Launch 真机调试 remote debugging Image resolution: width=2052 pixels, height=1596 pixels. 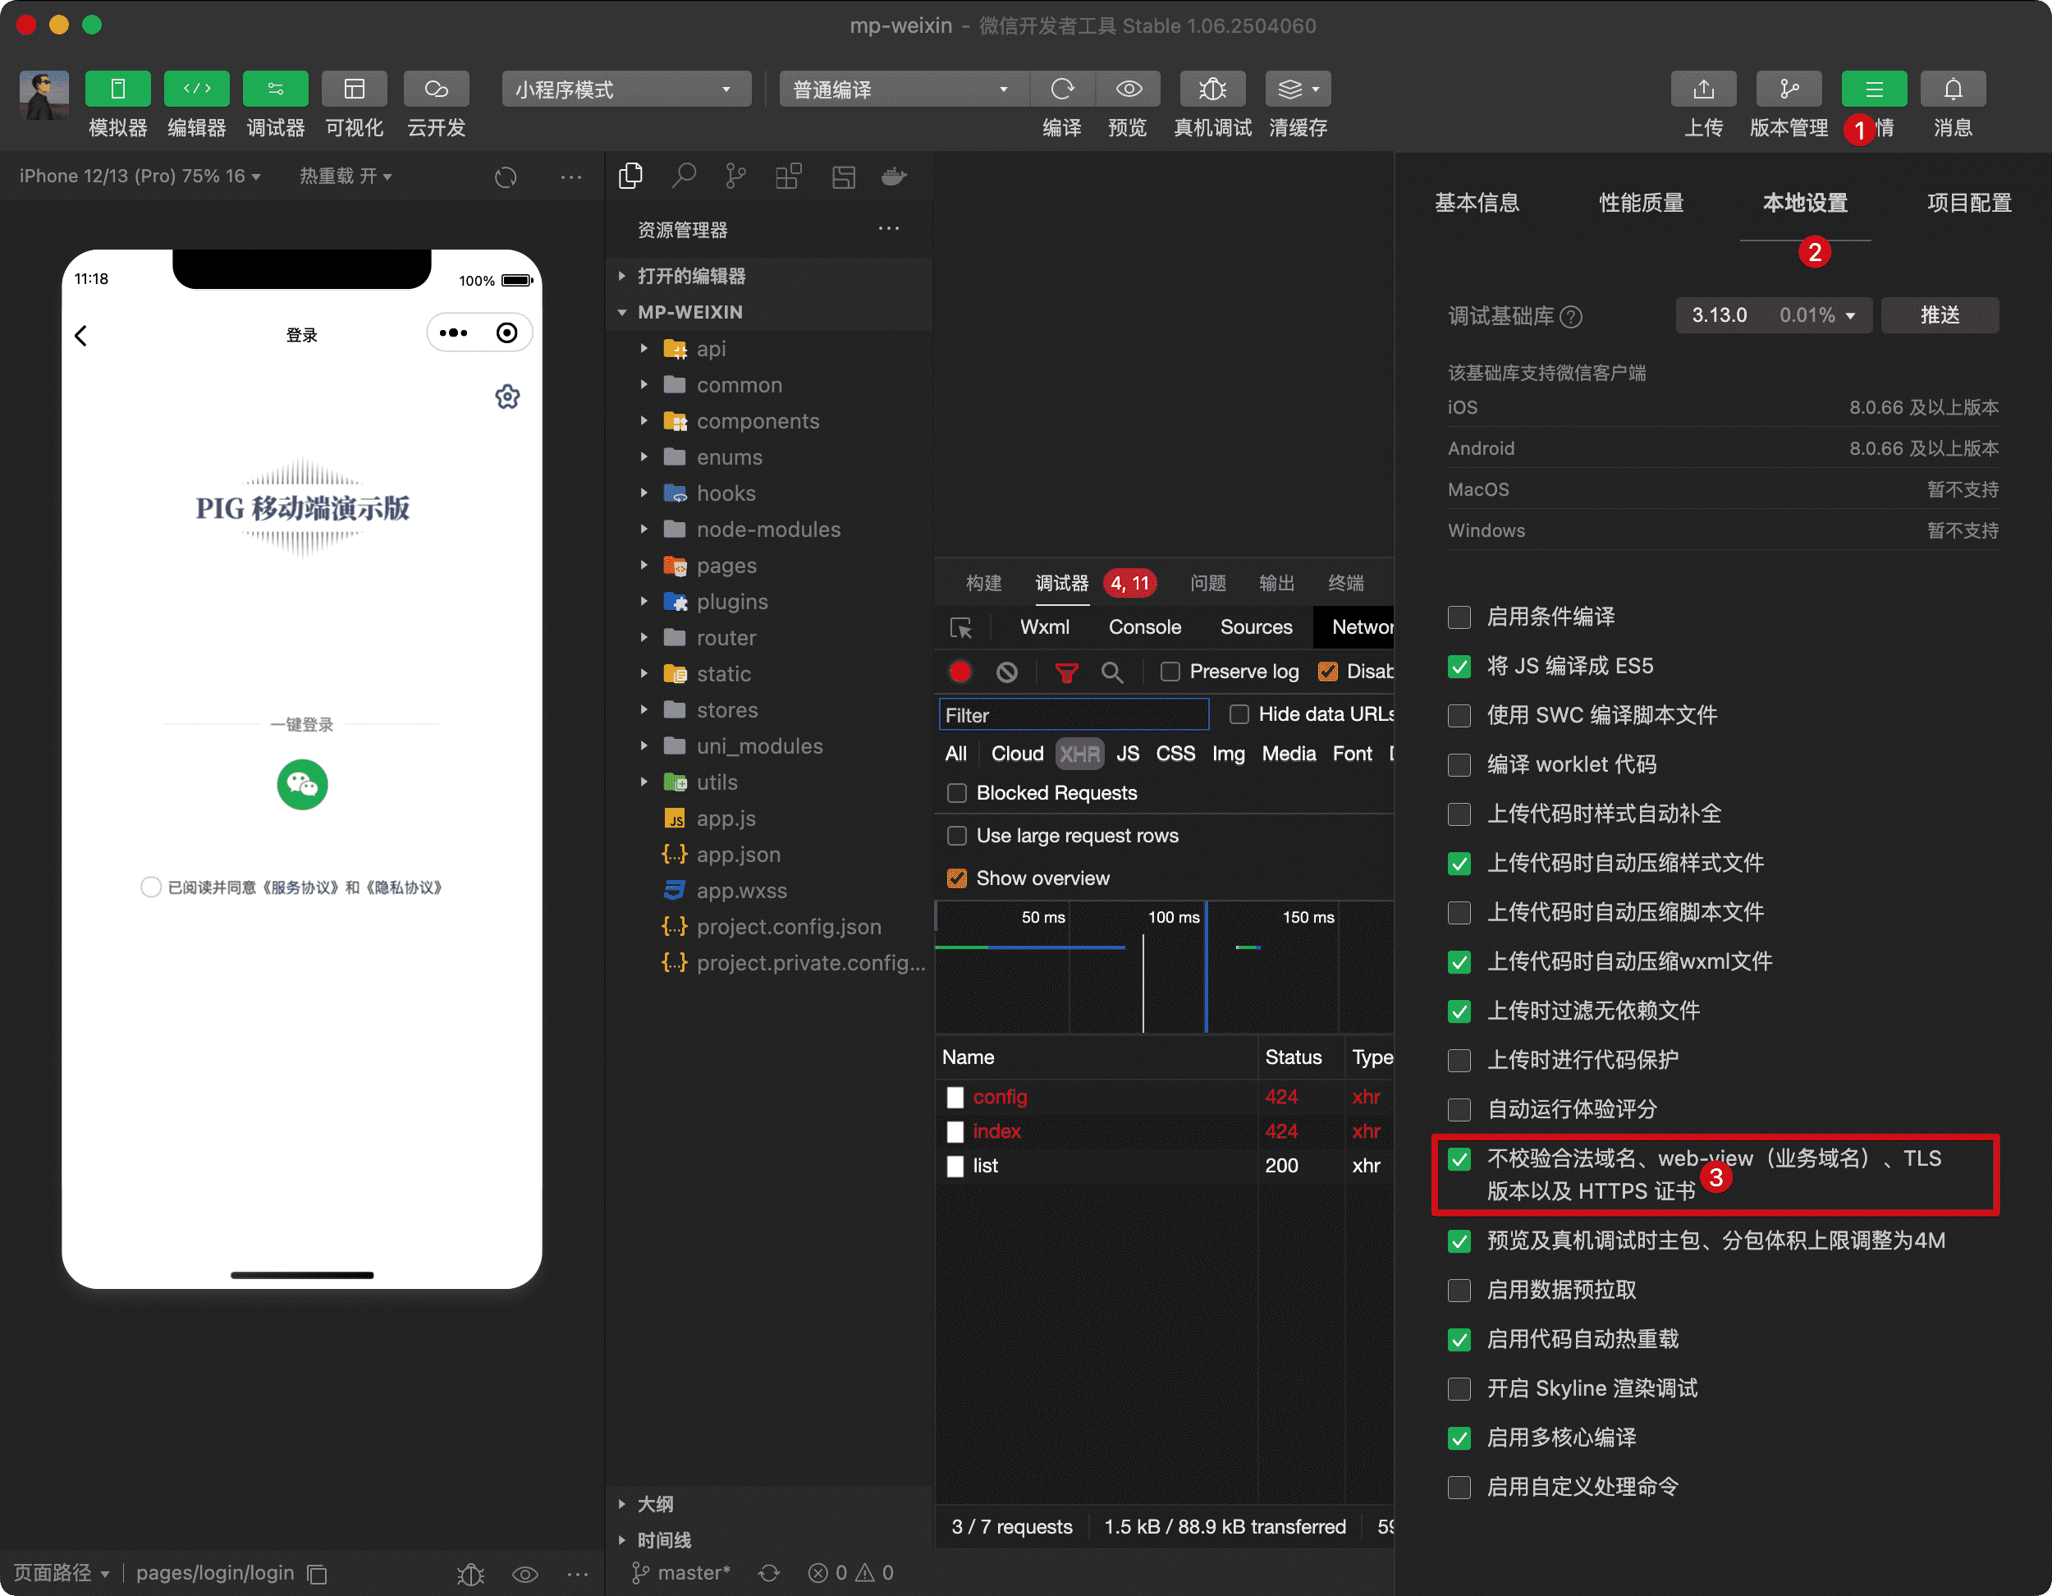pyautogui.click(x=1212, y=89)
